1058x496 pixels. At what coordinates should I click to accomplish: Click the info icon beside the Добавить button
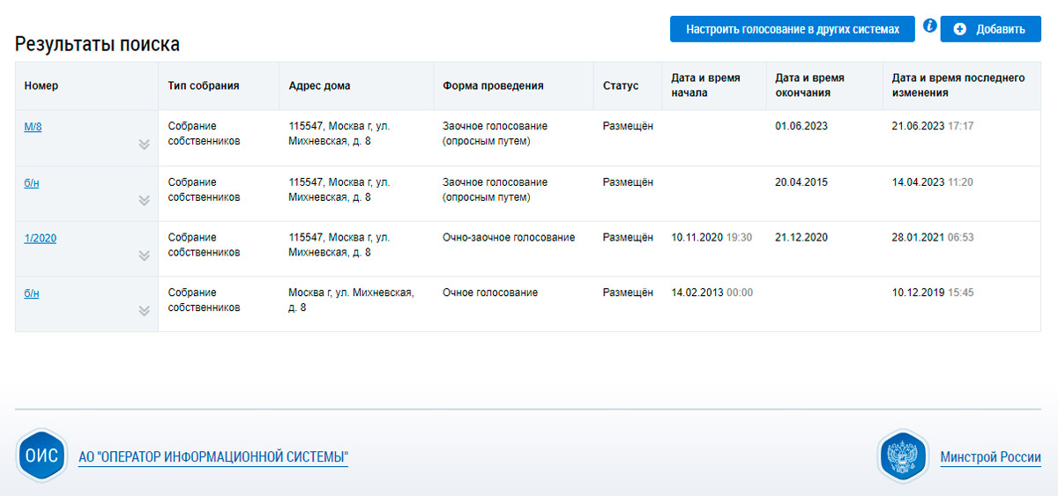929,26
